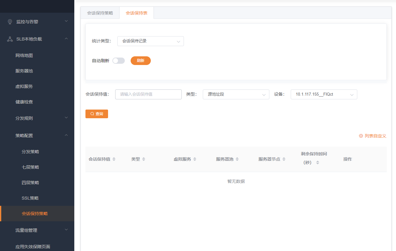Sort the 类型 column using its arrows
The height and width of the screenshot is (251, 396).
pyautogui.click(x=144, y=159)
